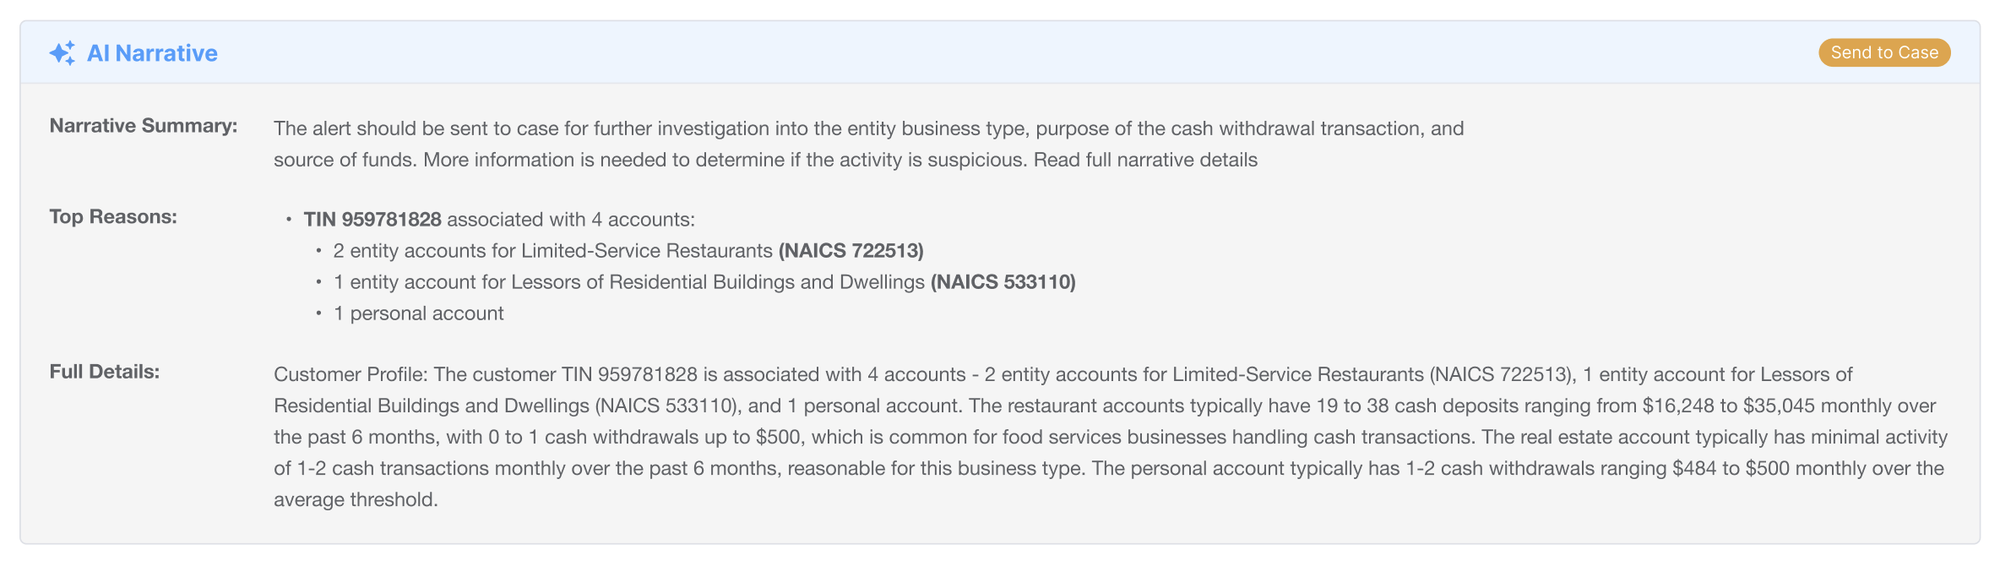This screenshot has width=2000, height=561.
Task: Click "associated with 4 accounts:" in Top Reasons
Action: click(x=571, y=220)
